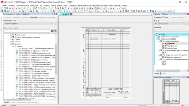
Task: Collapse the Клеммы tree node
Action: click(x=11, y=44)
